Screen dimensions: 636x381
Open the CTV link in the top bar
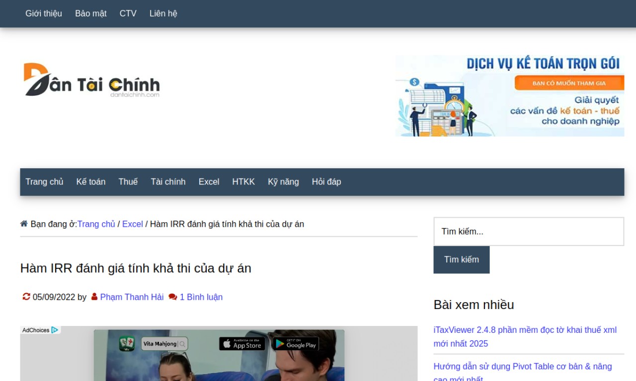pyautogui.click(x=128, y=13)
